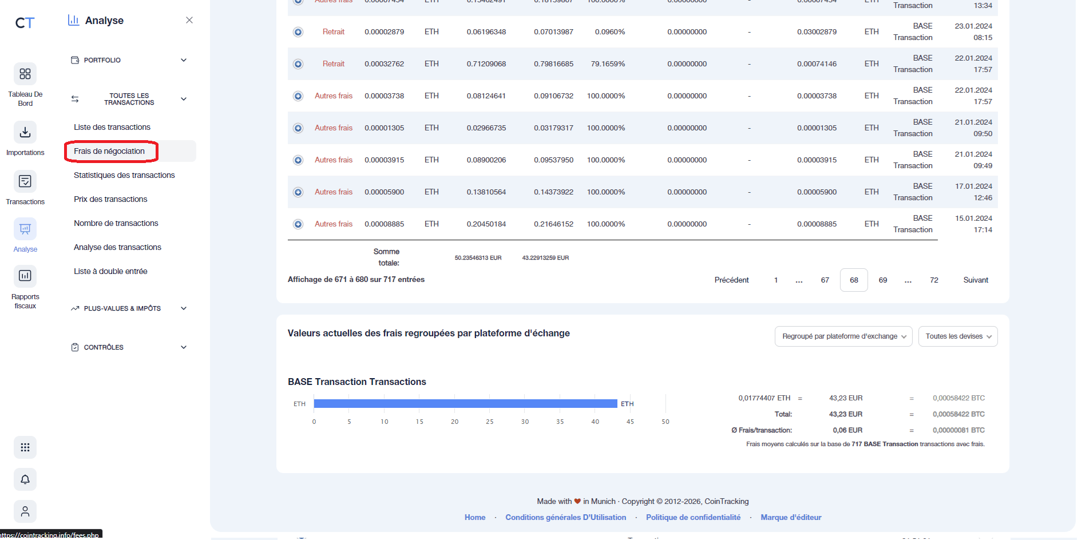Close the Analyse panel with the X
This screenshot has height=540, width=1082.
[x=189, y=19]
